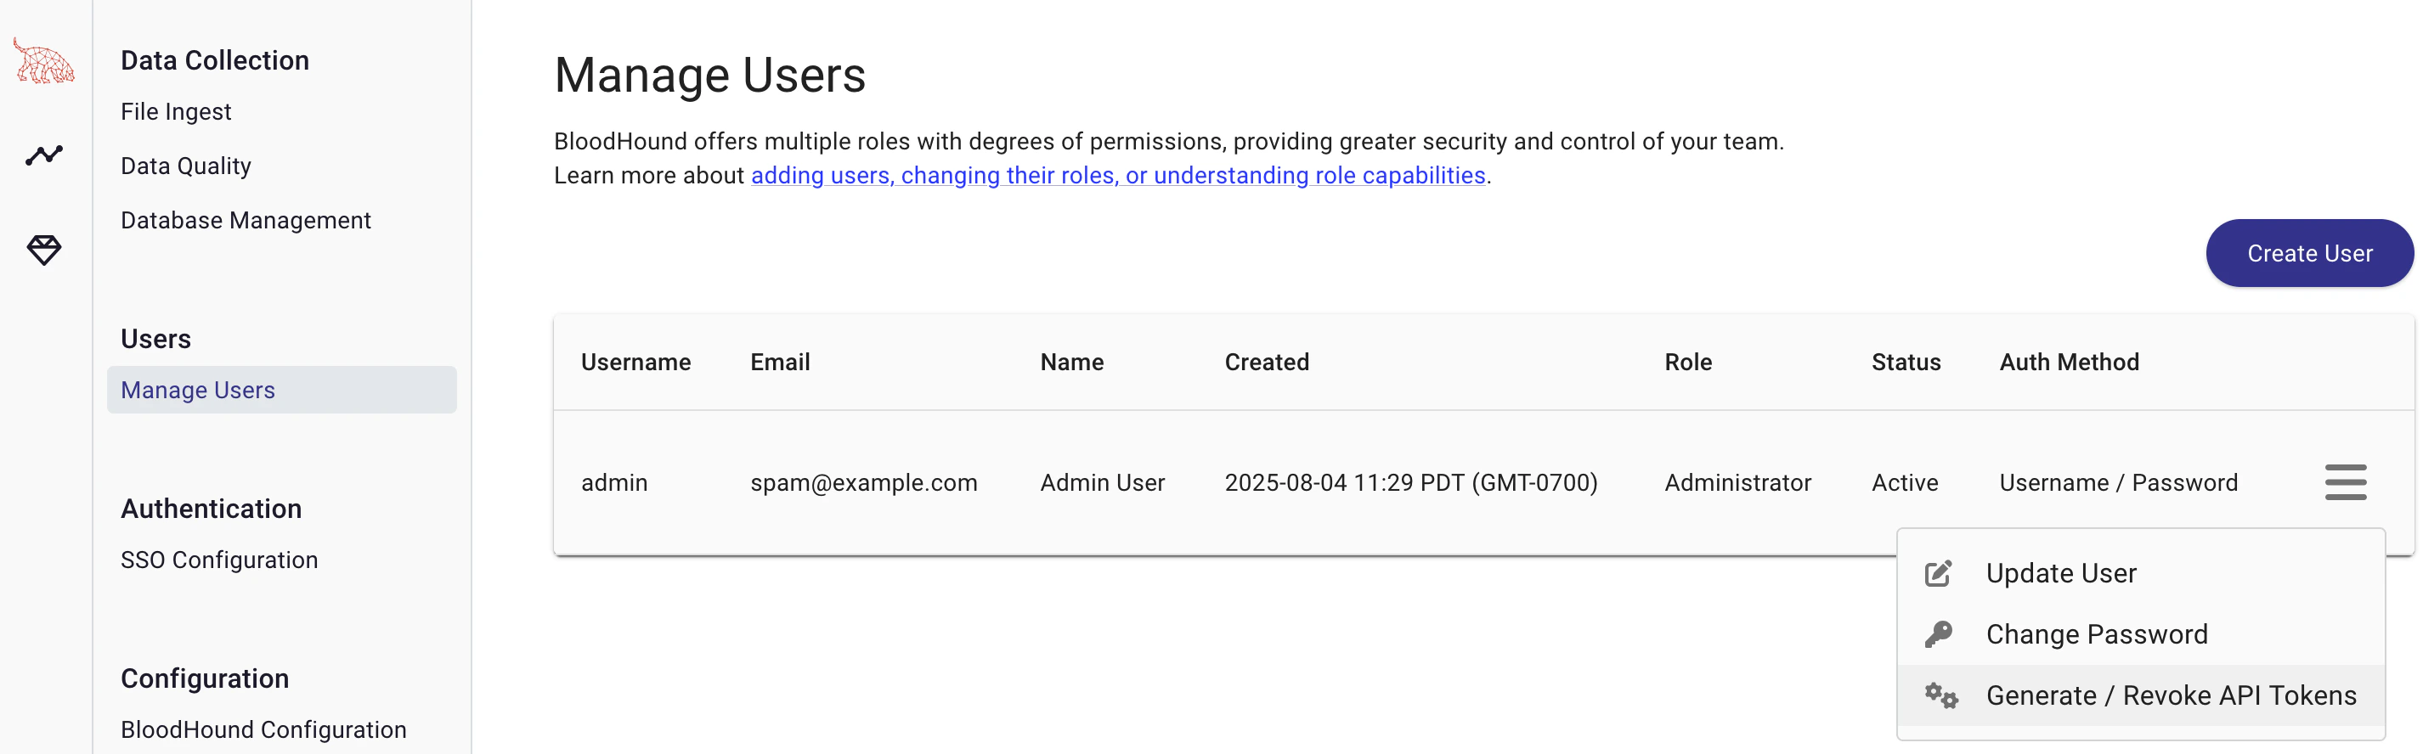Click the BloodHound logo icon
Image resolution: width=2423 pixels, height=754 pixels.
[43, 60]
